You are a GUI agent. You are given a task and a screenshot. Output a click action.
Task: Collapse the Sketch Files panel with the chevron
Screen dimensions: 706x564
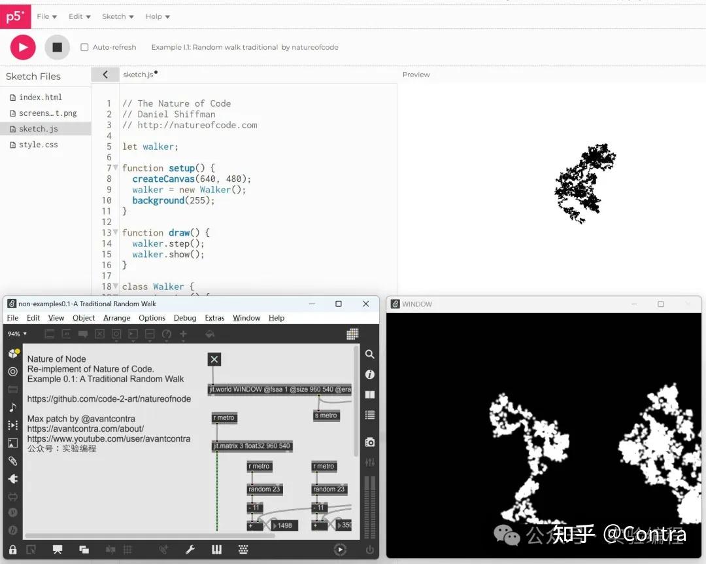[105, 75]
